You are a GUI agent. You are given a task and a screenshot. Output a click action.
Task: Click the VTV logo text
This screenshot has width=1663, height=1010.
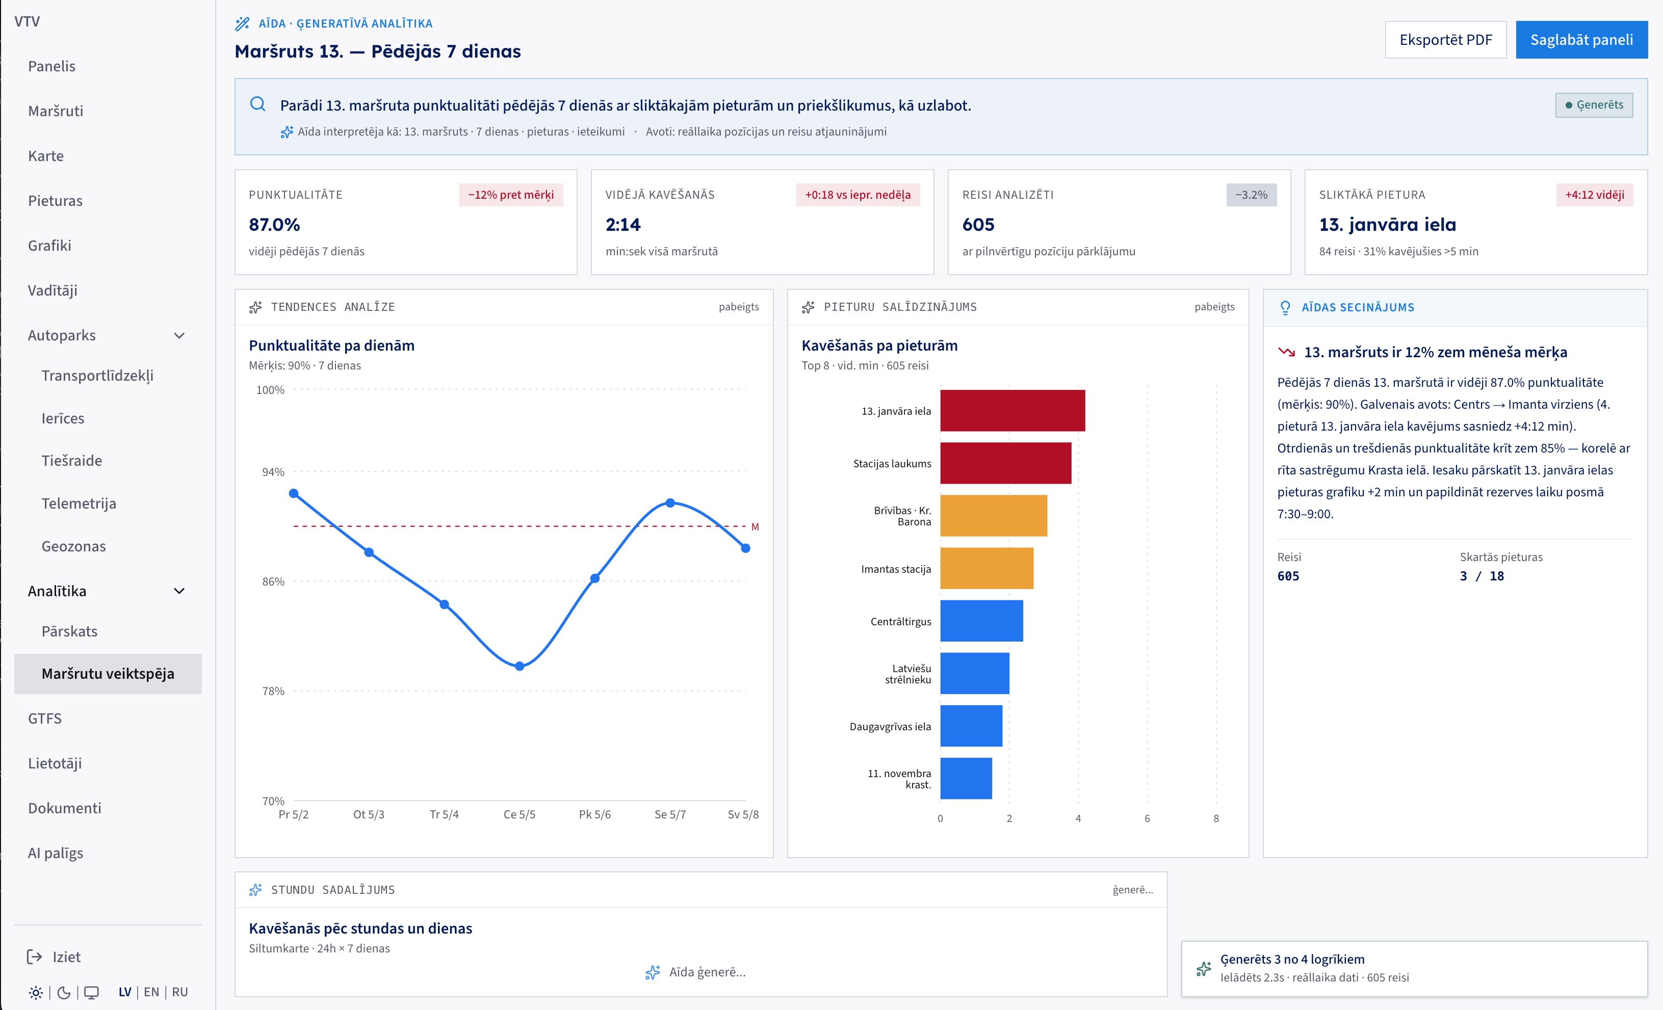tap(27, 21)
